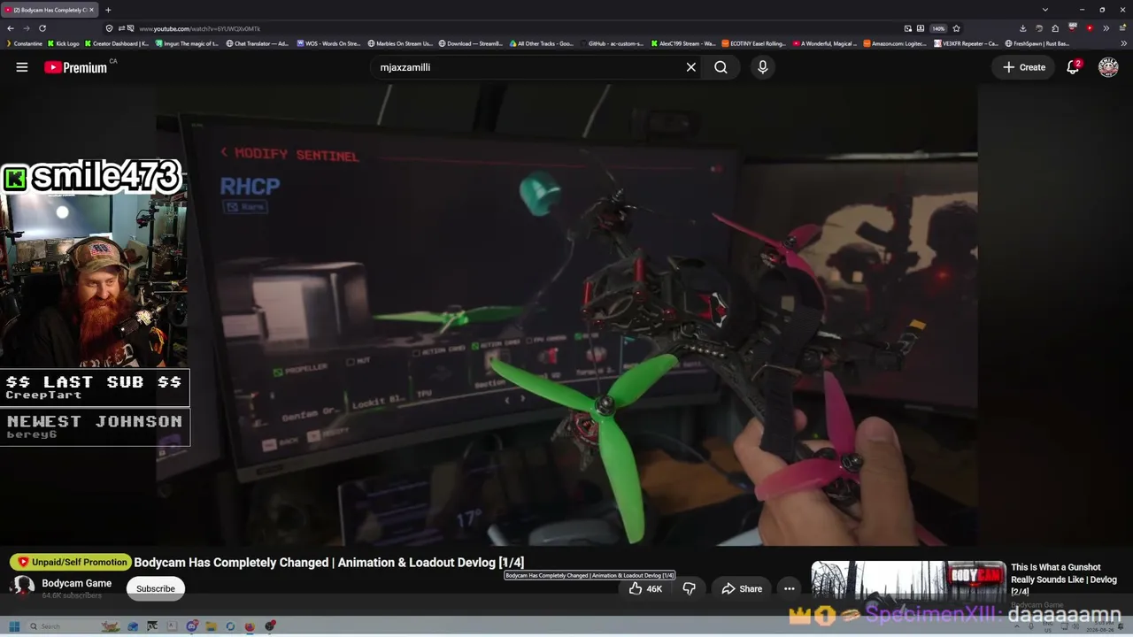Open the VE3KFR Repeater bookmark
This screenshot has width=1133, height=637.
click(x=966, y=43)
